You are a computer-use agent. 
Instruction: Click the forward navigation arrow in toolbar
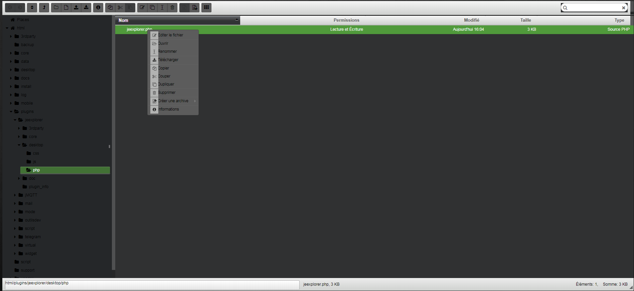pyautogui.click(x=20, y=7)
